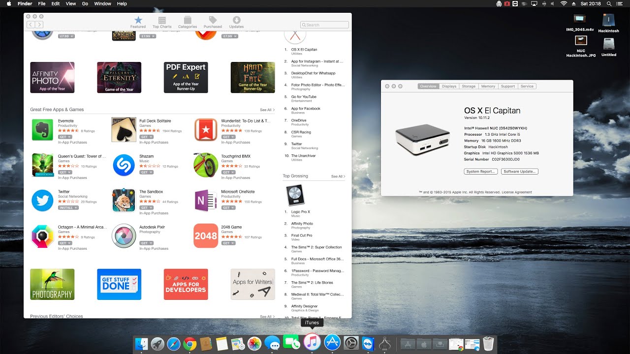
Task: Expand the Touchgrind BMX GET dropdown arrow
Action: [233, 172]
